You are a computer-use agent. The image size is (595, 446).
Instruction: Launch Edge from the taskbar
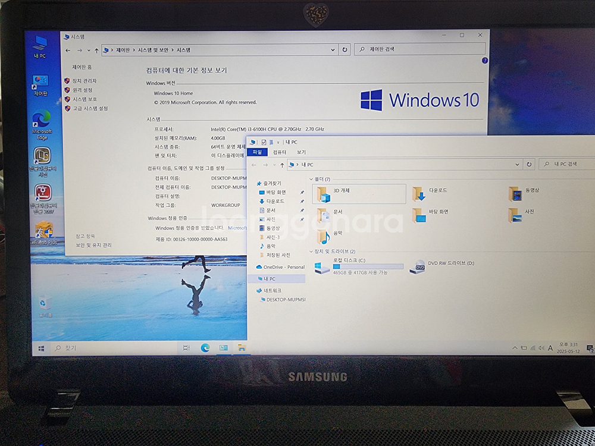(205, 348)
